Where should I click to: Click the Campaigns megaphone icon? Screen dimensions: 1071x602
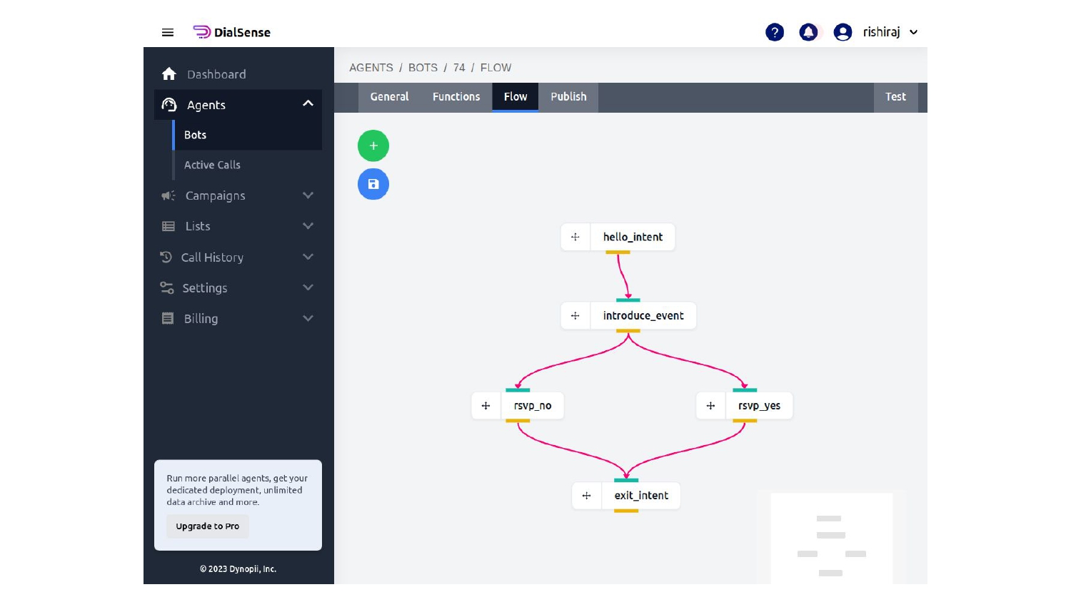click(x=168, y=195)
